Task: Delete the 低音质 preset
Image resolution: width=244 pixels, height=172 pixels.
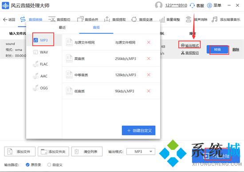Action: tap(149, 91)
